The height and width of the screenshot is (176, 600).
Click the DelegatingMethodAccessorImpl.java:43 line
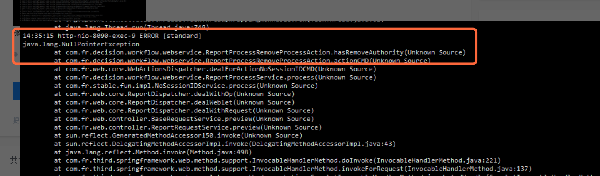click(225, 144)
